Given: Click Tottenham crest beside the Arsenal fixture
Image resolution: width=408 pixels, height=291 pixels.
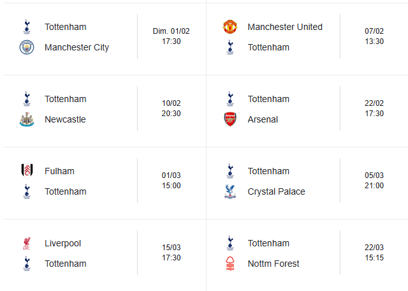Looking at the screenshot, I should [x=230, y=99].
